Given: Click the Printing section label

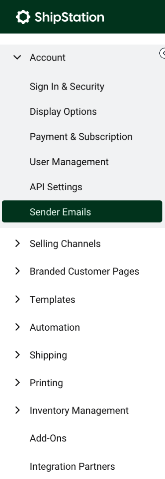Looking at the screenshot, I should [46, 383].
